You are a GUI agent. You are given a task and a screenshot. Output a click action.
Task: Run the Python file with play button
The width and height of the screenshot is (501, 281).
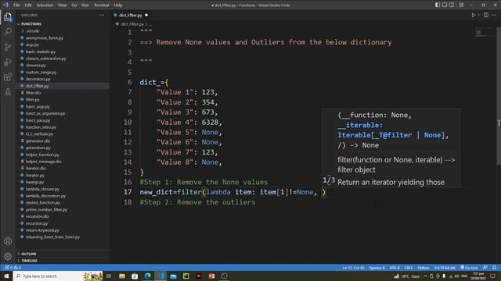tap(473, 15)
